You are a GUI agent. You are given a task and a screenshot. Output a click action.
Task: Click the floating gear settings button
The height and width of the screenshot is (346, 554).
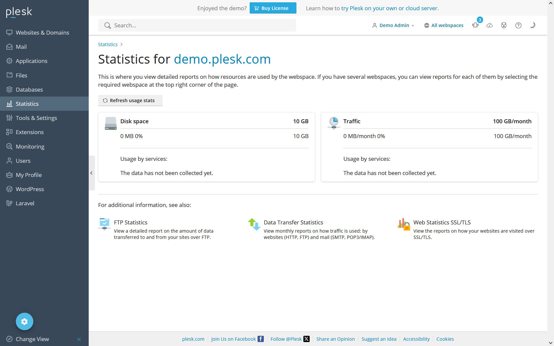click(24, 321)
